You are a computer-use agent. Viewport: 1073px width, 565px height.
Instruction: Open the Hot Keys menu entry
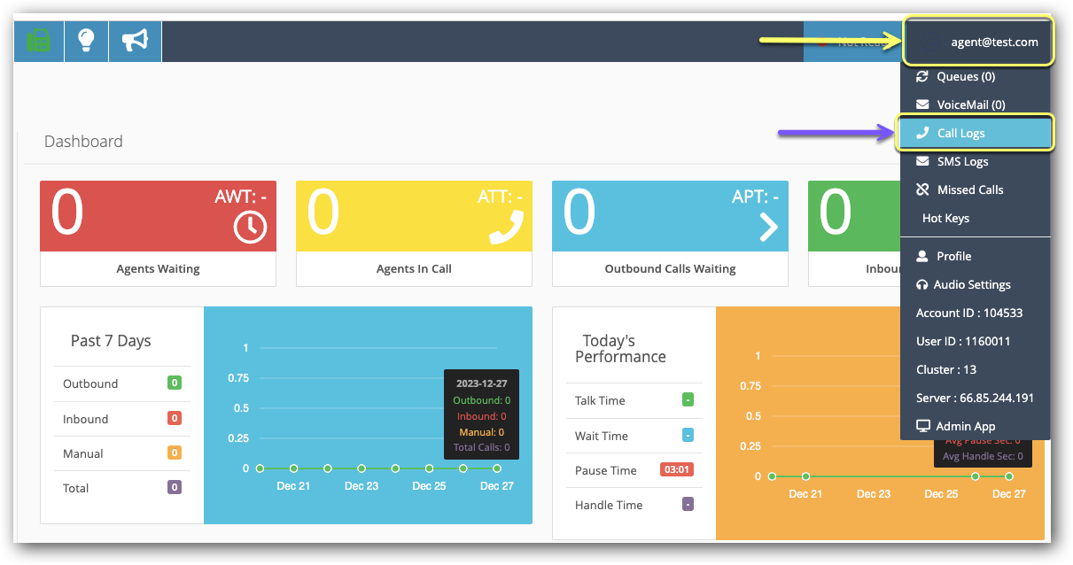945,218
